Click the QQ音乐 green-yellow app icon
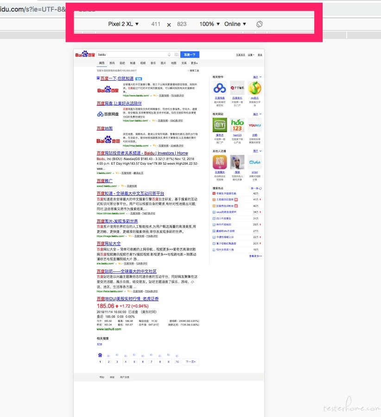381x417 pixels. click(x=255, y=88)
